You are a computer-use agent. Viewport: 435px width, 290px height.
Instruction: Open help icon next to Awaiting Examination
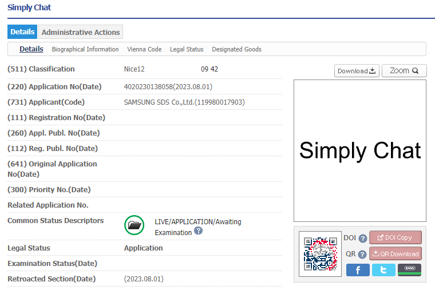pyautogui.click(x=199, y=231)
